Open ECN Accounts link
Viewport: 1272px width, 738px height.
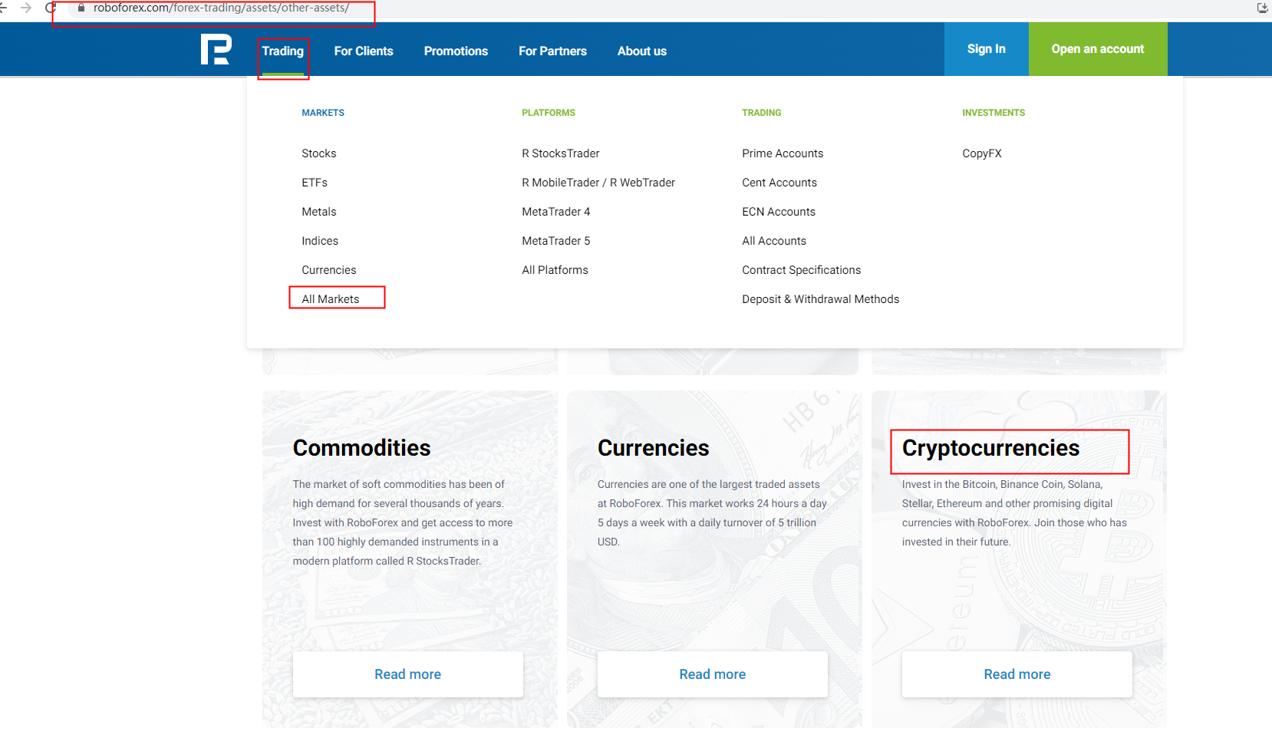click(779, 212)
